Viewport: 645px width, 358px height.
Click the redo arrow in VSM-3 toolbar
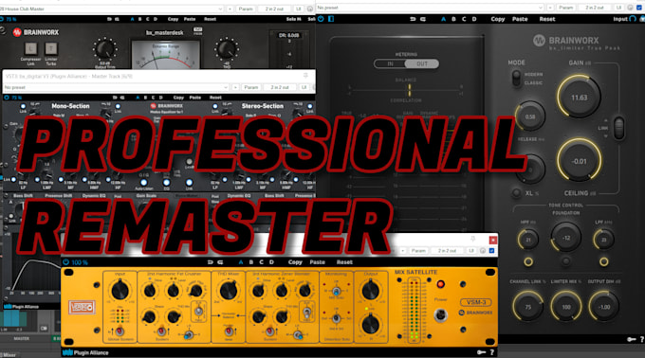coord(220,262)
